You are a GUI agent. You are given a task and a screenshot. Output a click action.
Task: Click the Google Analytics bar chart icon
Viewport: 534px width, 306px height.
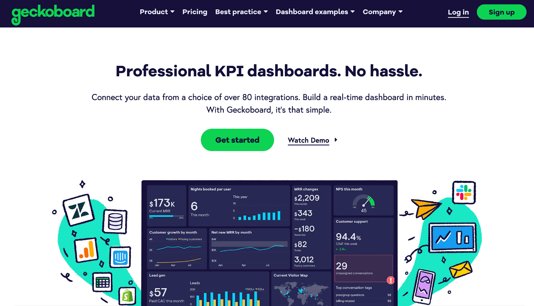point(86,250)
